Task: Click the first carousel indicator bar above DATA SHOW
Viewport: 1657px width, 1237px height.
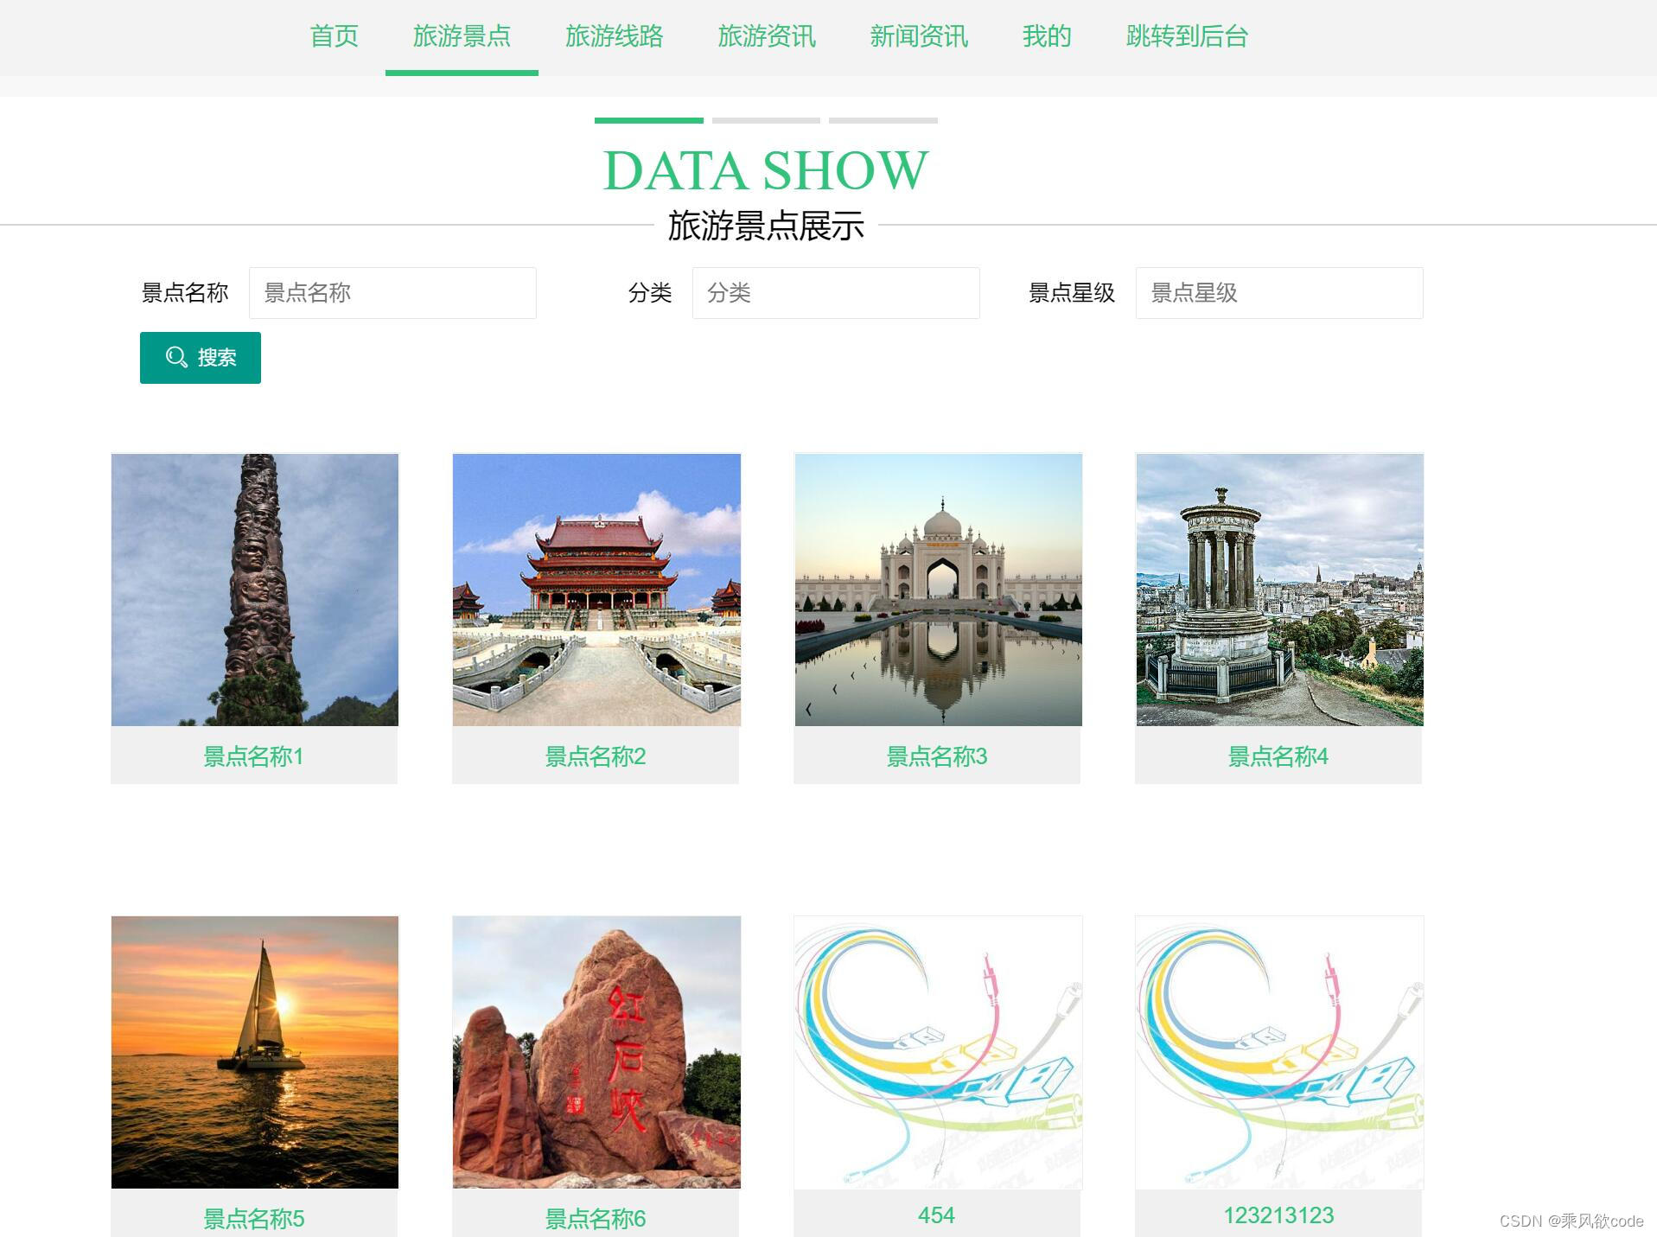Action: point(647,120)
